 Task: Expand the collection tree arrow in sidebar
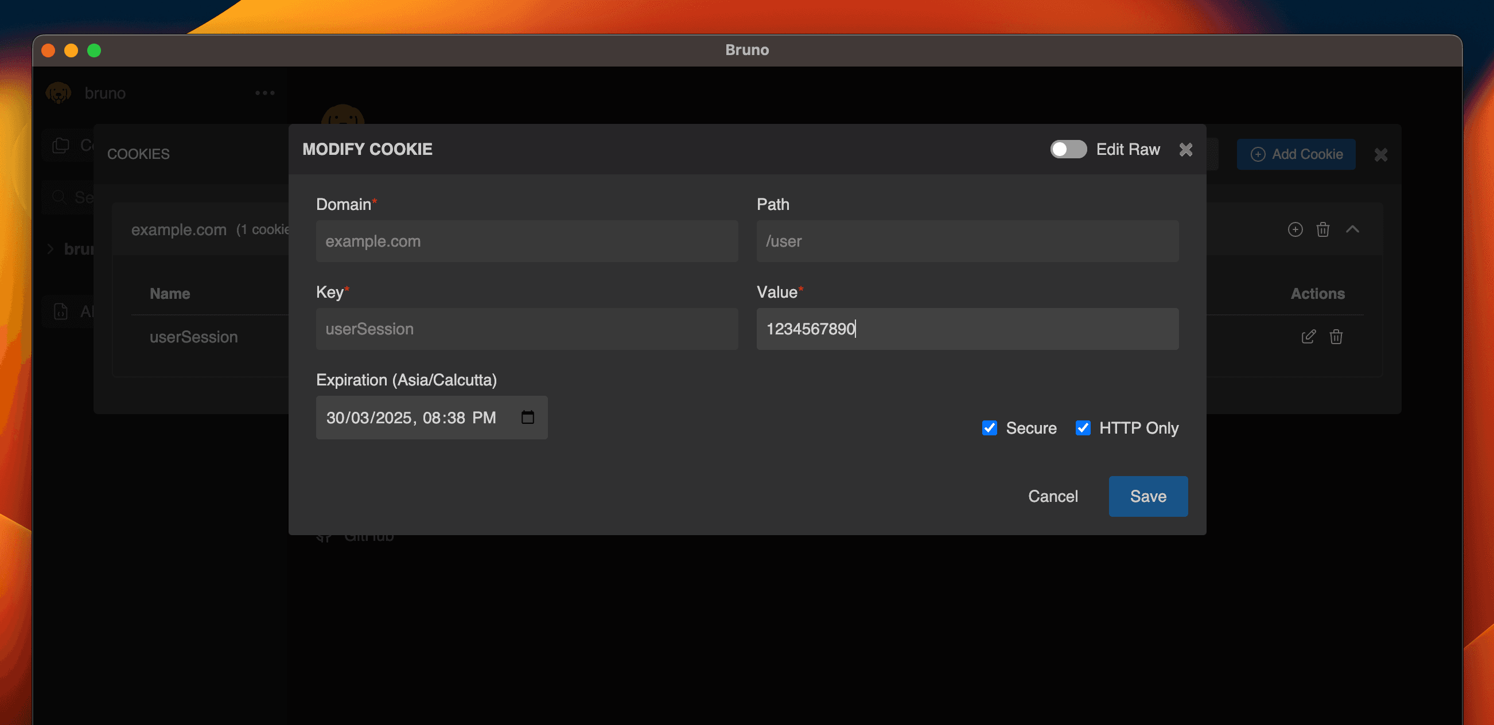(x=50, y=249)
